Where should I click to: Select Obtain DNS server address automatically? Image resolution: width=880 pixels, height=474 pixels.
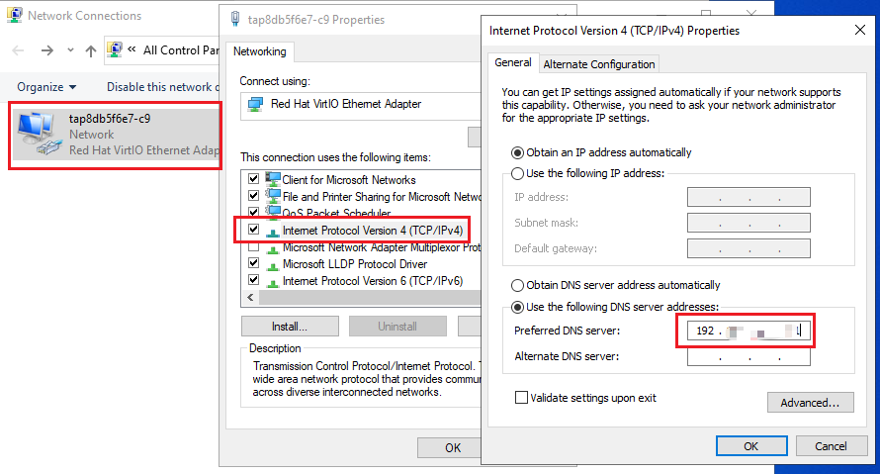[x=517, y=285]
